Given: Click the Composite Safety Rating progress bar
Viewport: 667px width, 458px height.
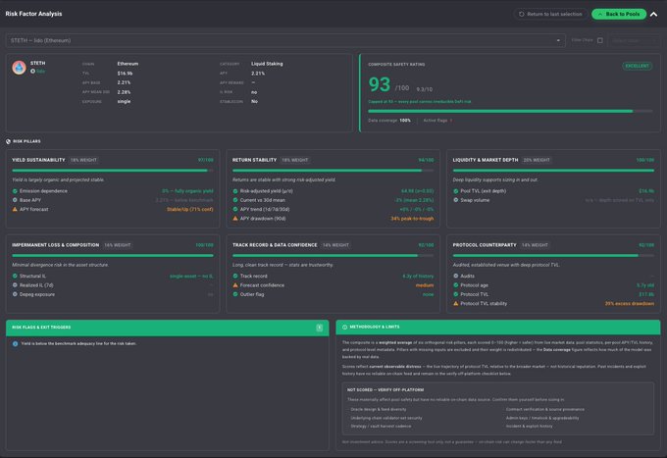Looking at the screenshot, I should (x=510, y=111).
